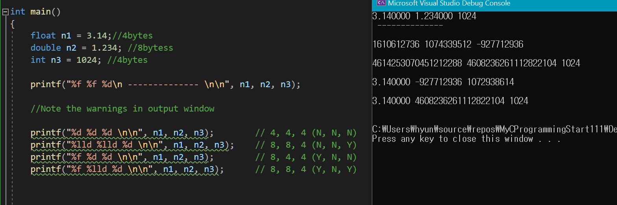Viewport: 617px width, 205px height.
Task: Click console value '1610612736'
Action: pyautogui.click(x=396, y=44)
